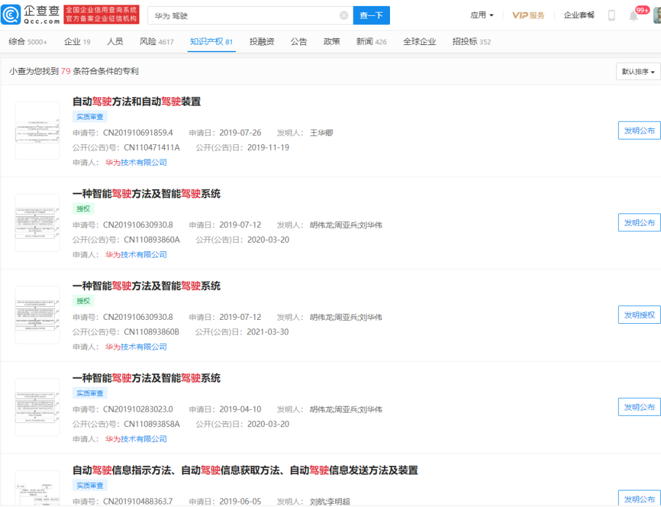Image resolution: width=661 pixels, height=507 pixels.
Task: Click the 授权 tag on CN110893860A
Action: tap(83, 209)
